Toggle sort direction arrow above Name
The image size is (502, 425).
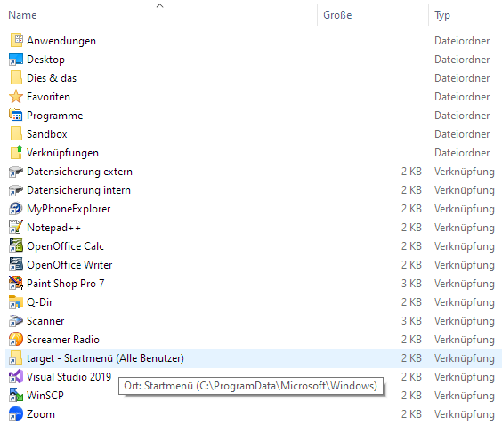(159, 5)
